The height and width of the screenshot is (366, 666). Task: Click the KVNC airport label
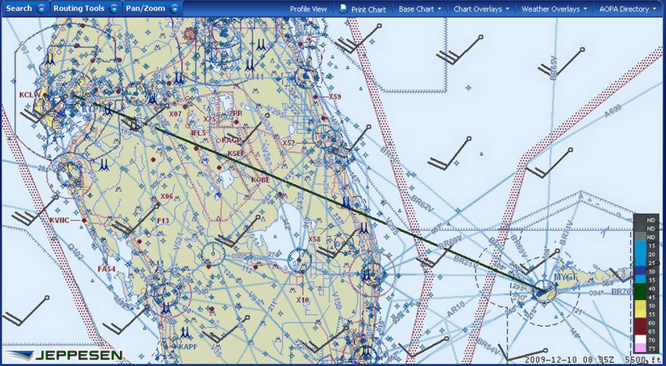(59, 220)
